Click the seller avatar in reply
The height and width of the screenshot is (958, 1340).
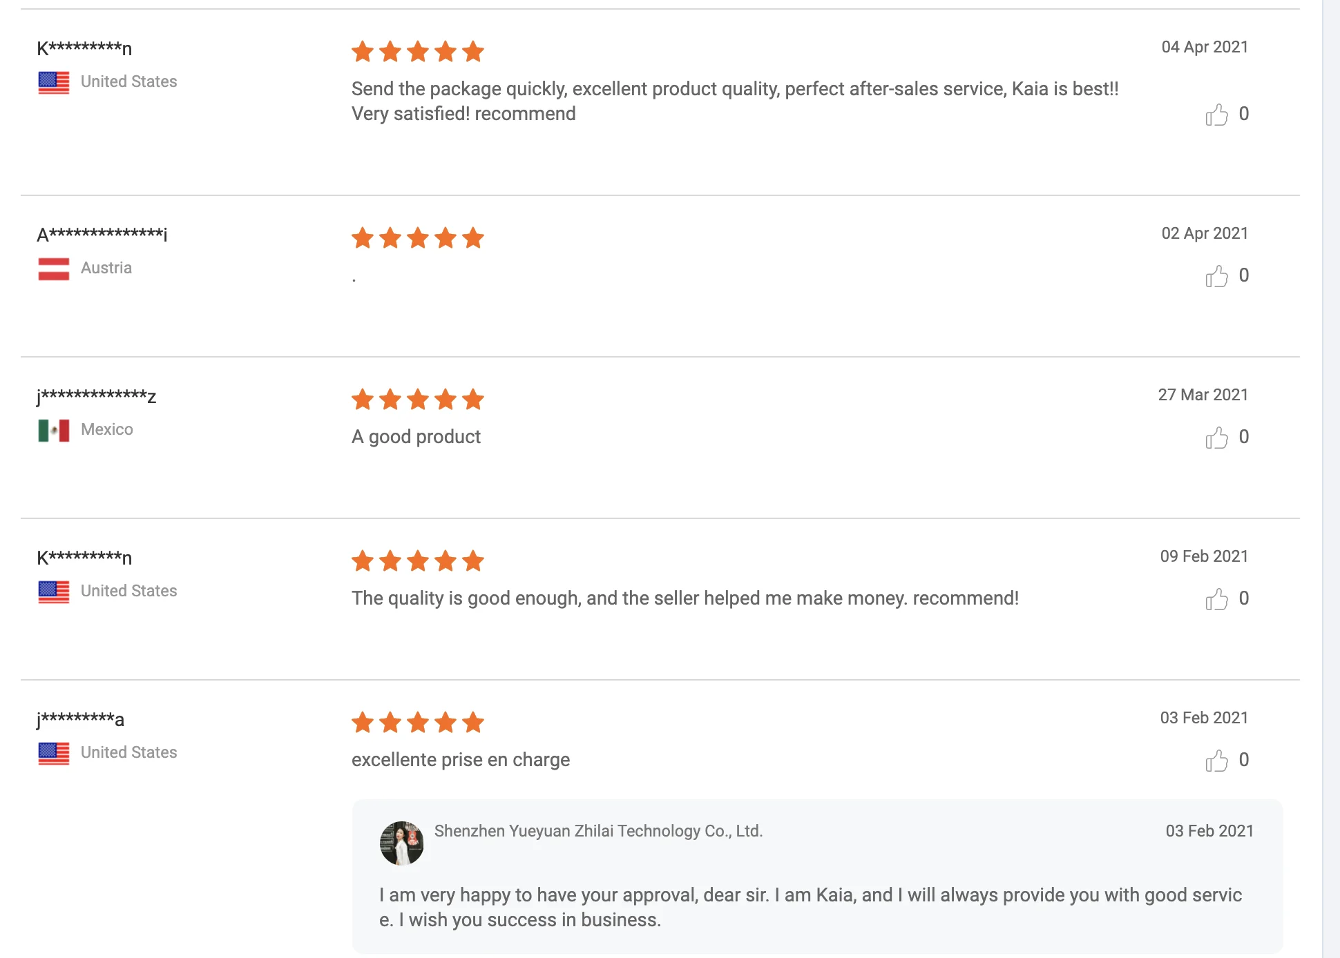pos(401,843)
